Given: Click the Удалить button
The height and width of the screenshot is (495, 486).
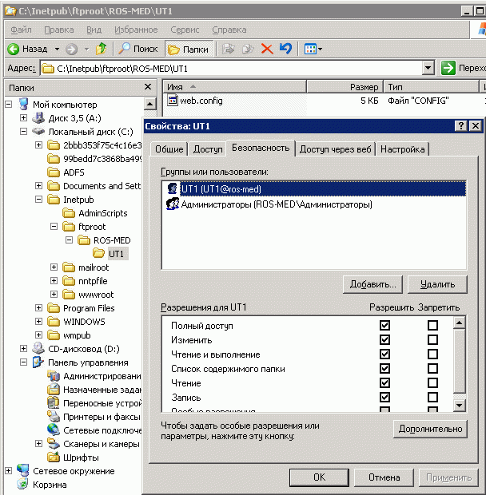Looking at the screenshot, I should click(437, 284).
